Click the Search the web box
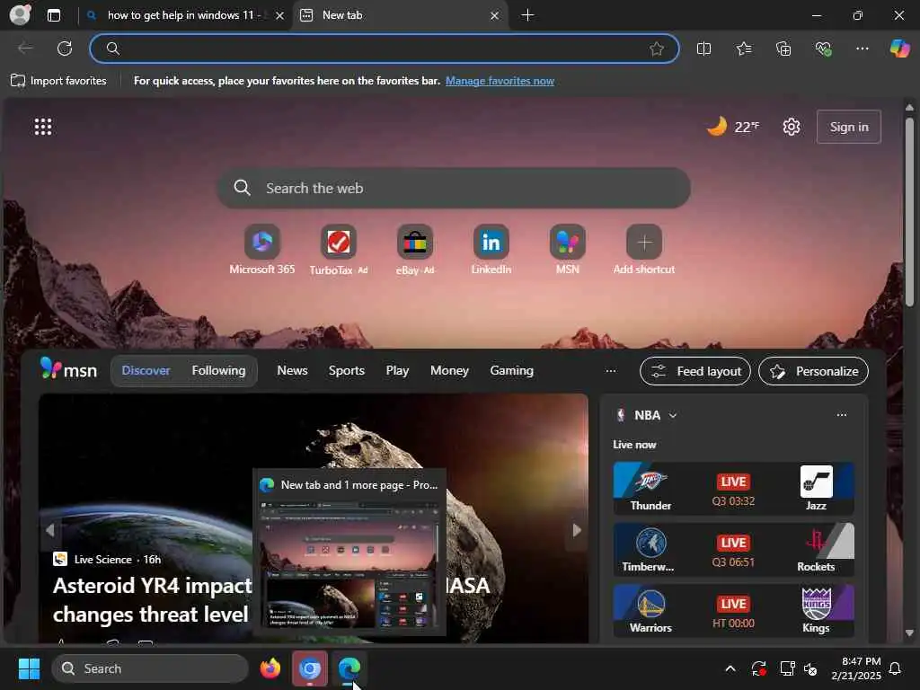The width and height of the screenshot is (920, 690). pos(454,189)
